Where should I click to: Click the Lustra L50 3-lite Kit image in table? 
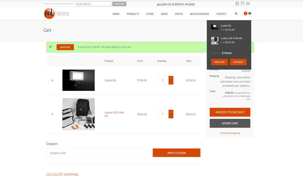(78, 114)
